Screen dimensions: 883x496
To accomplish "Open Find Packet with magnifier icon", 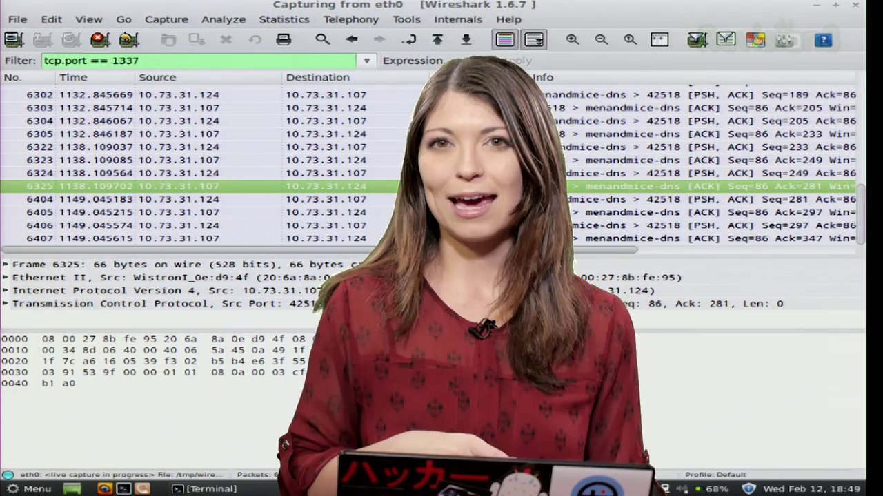I will tap(322, 39).
